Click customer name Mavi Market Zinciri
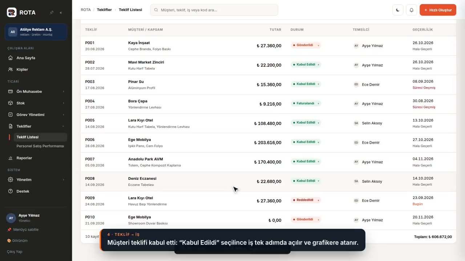 point(146,62)
